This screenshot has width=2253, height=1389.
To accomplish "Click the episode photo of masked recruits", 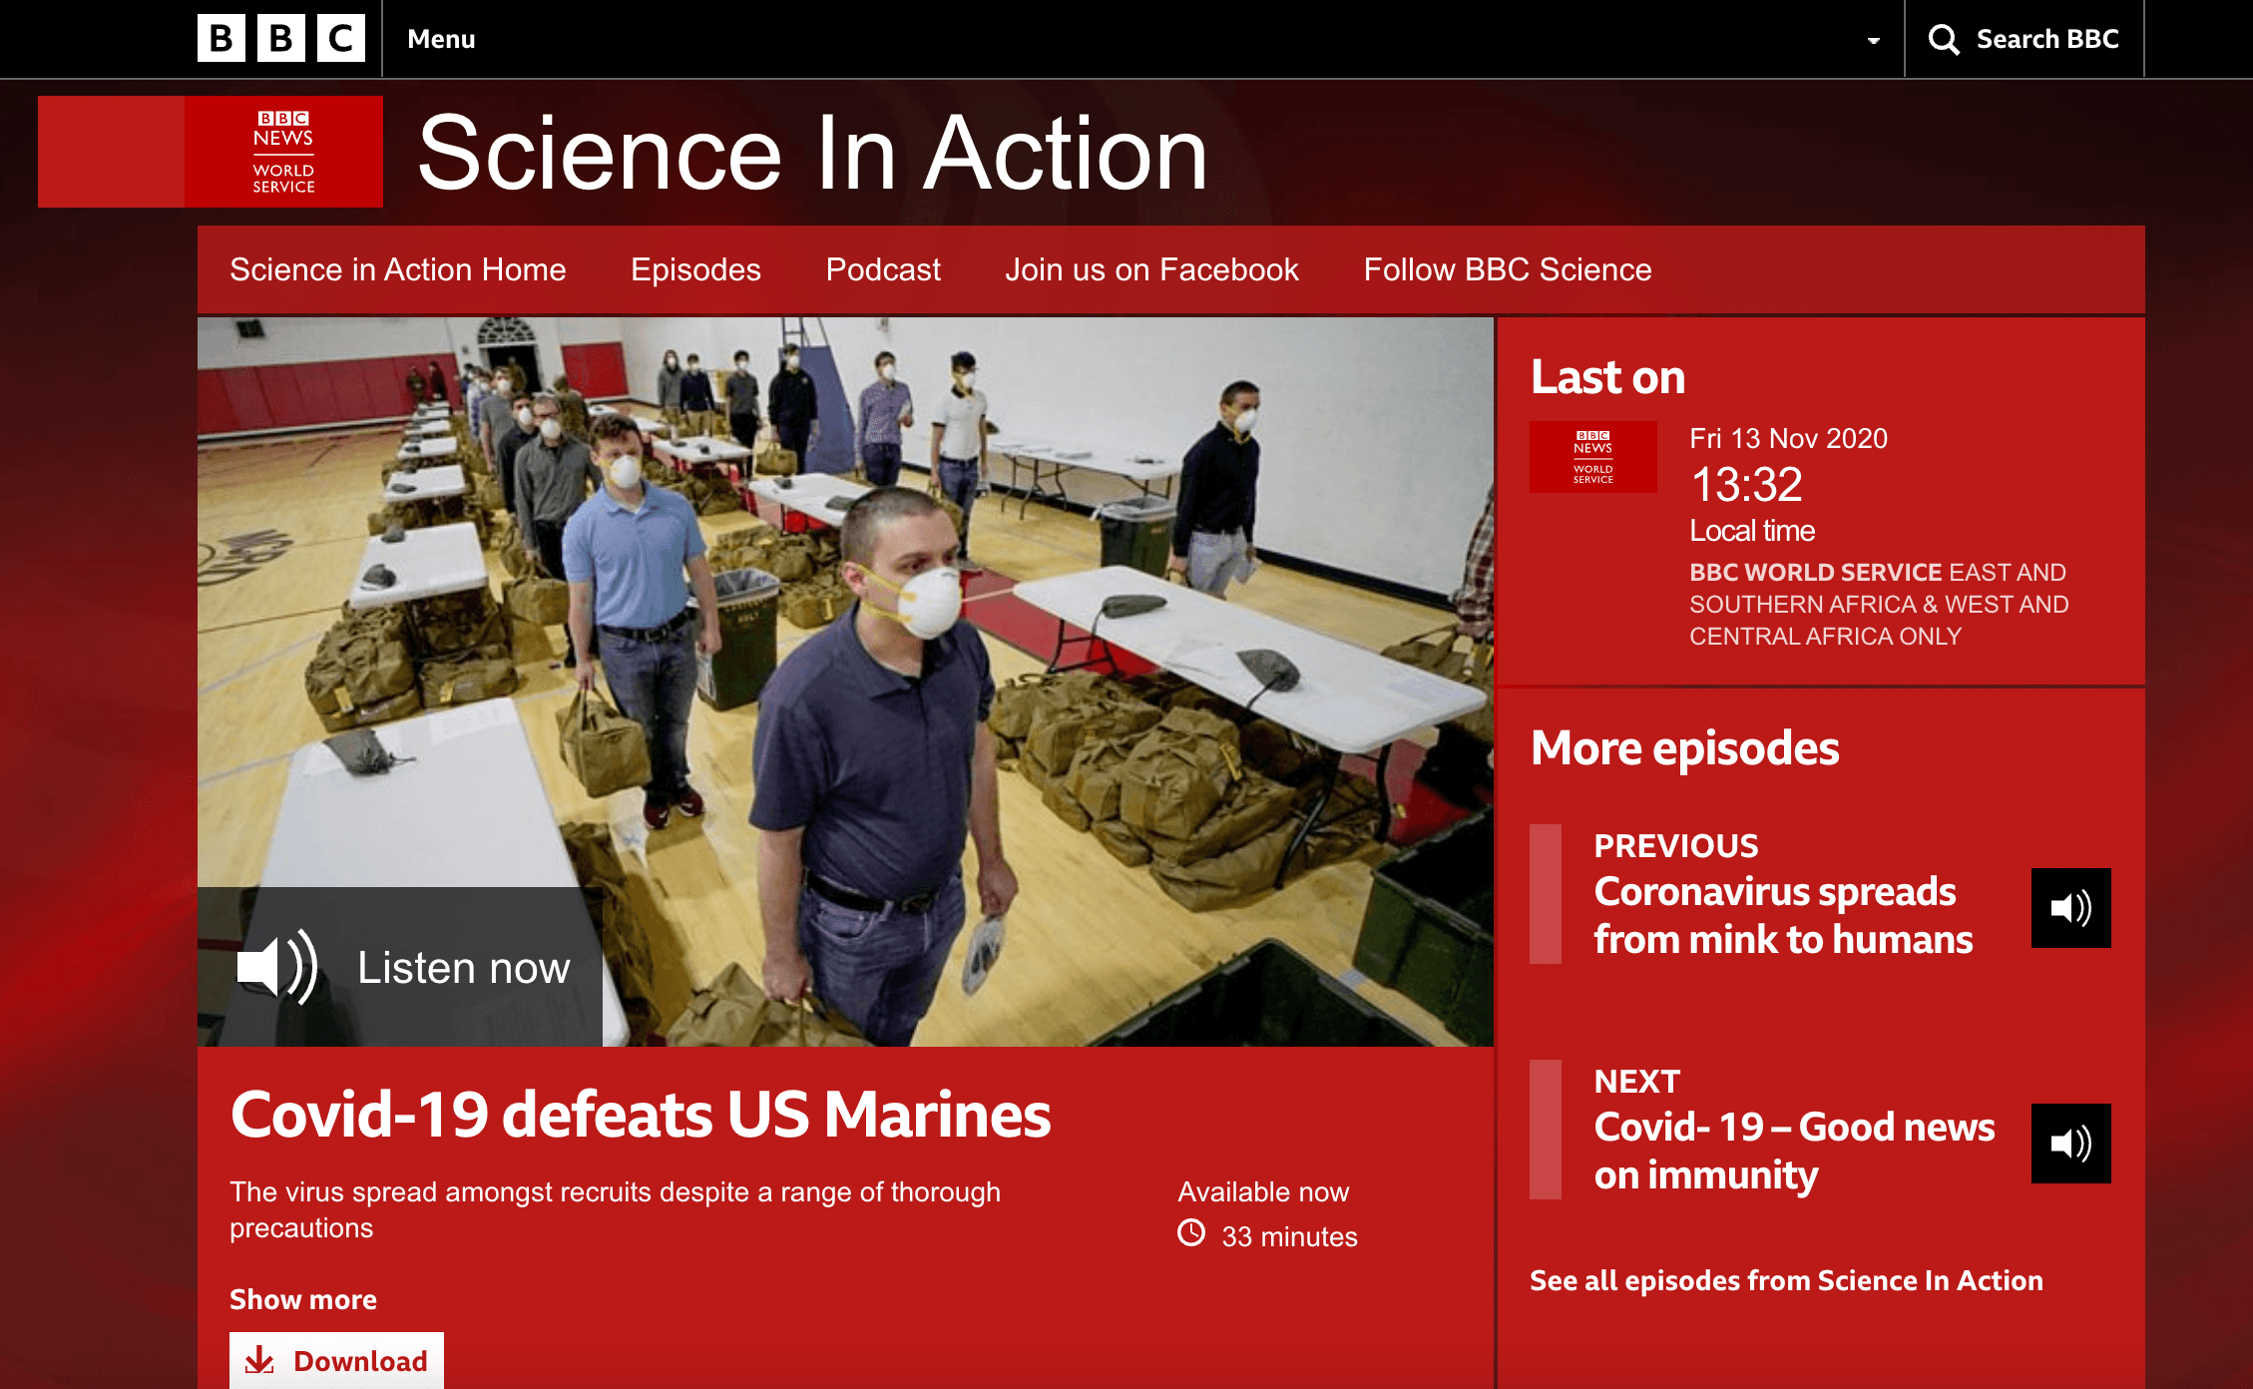I will pyautogui.click(x=845, y=682).
